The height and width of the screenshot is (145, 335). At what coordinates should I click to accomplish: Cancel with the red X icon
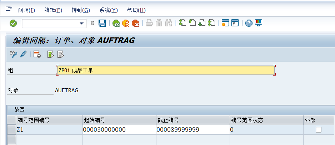point(135,23)
